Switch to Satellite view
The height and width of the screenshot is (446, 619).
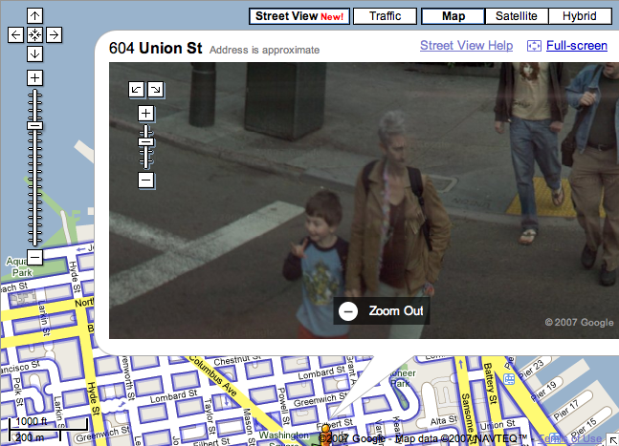click(x=517, y=16)
